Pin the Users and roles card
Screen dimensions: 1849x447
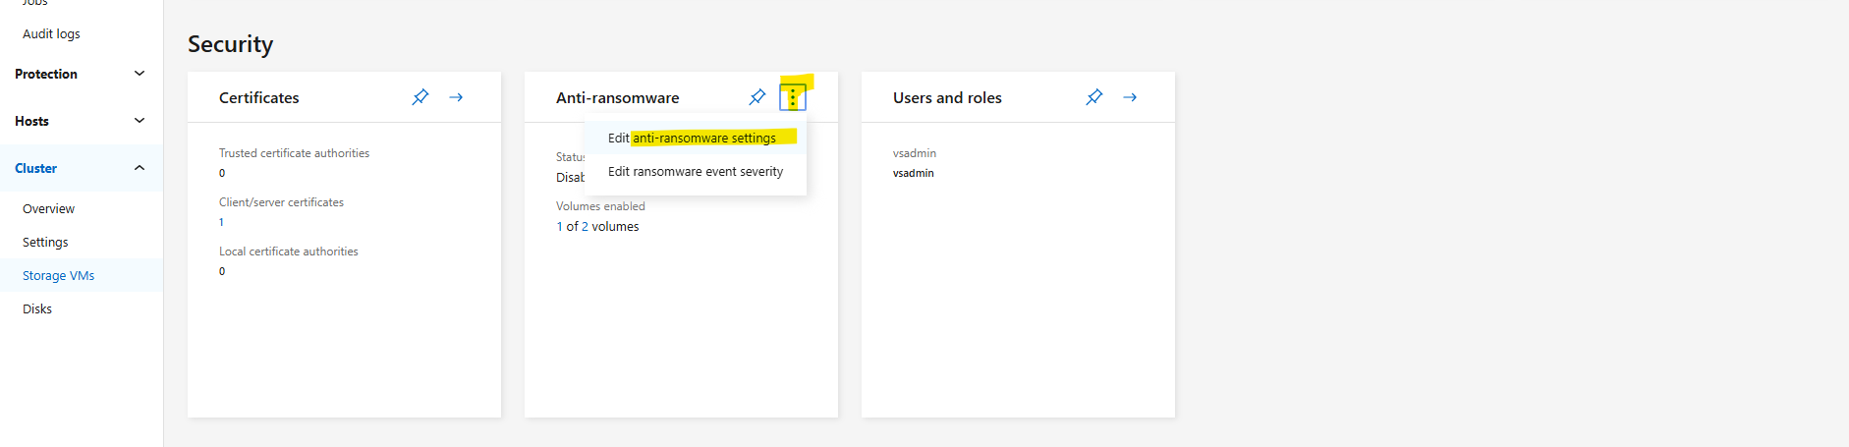pos(1094,97)
